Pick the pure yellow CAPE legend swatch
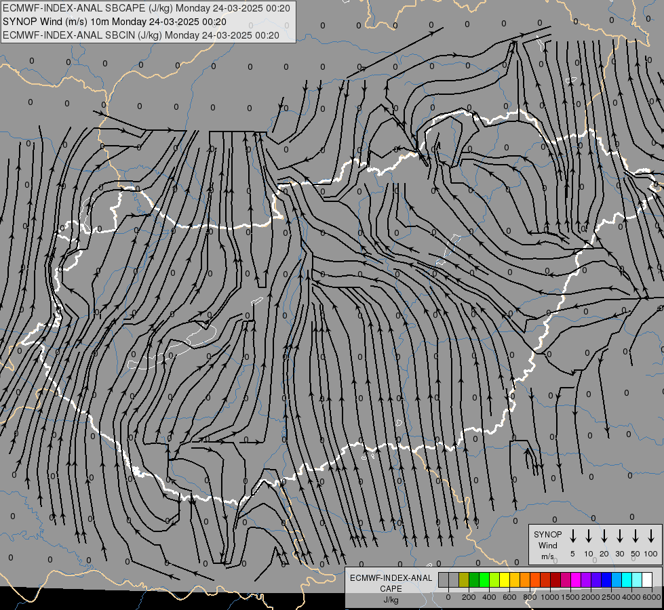This screenshot has width=664, height=610. (x=505, y=579)
